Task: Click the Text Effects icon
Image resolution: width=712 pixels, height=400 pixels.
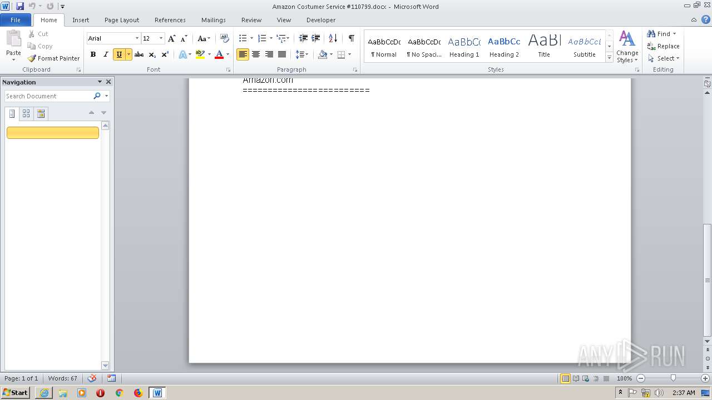Action: [x=182, y=54]
